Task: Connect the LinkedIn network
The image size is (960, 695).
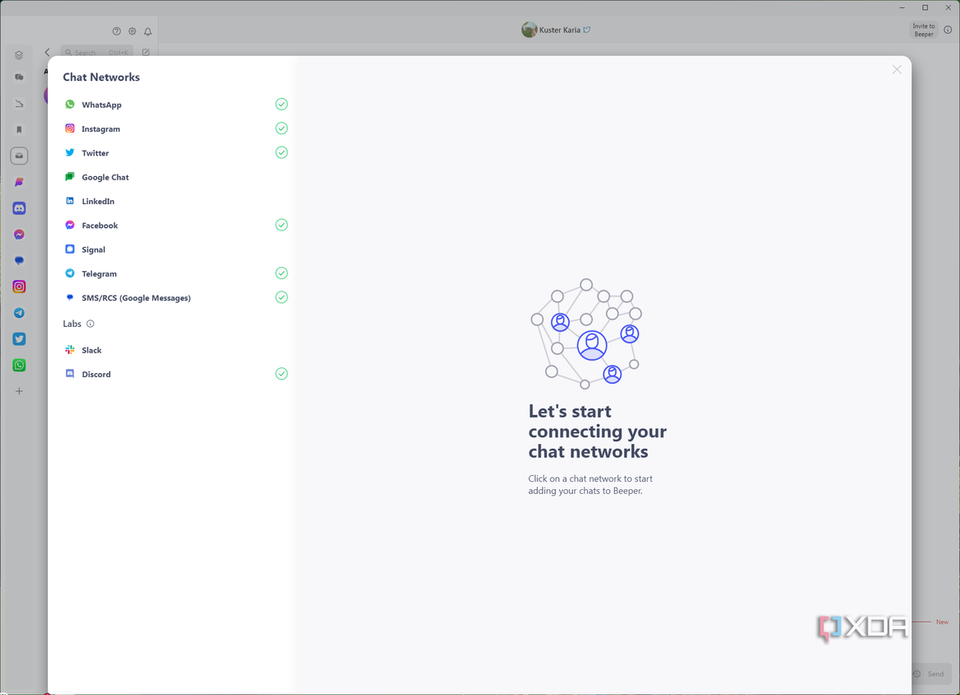Action: [175, 202]
